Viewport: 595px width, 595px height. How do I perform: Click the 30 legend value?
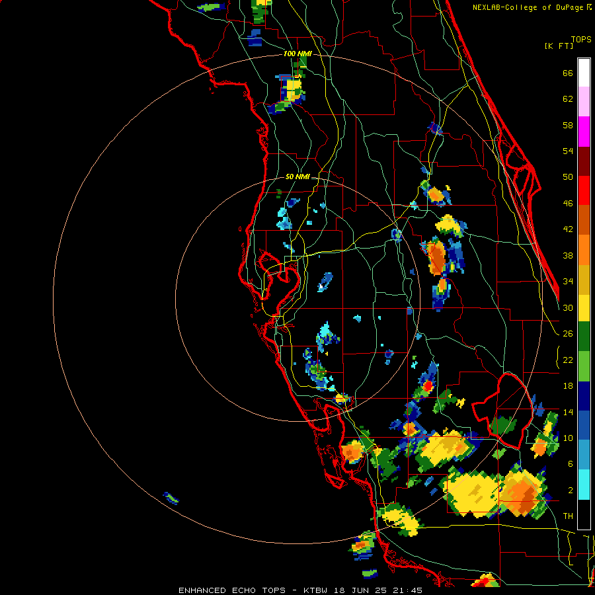click(x=568, y=307)
